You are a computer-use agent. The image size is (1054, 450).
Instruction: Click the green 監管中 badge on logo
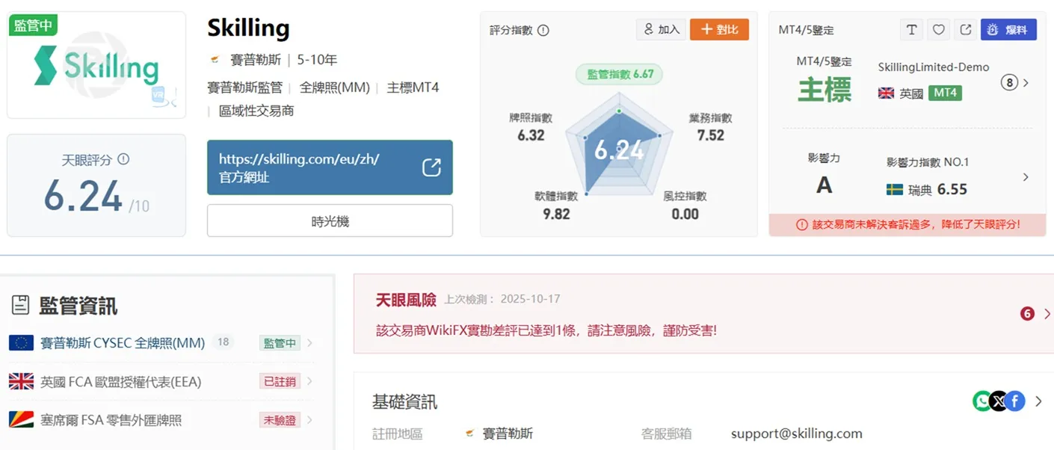pyautogui.click(x=34, y=25)
